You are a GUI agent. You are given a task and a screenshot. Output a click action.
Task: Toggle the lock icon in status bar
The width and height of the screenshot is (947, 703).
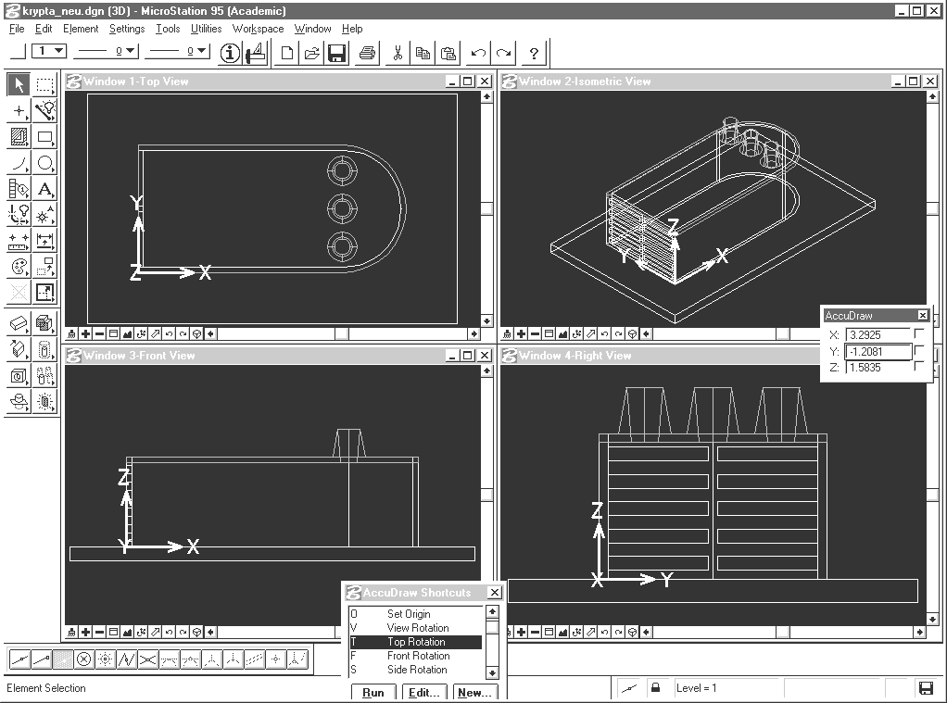coord(655,687)
